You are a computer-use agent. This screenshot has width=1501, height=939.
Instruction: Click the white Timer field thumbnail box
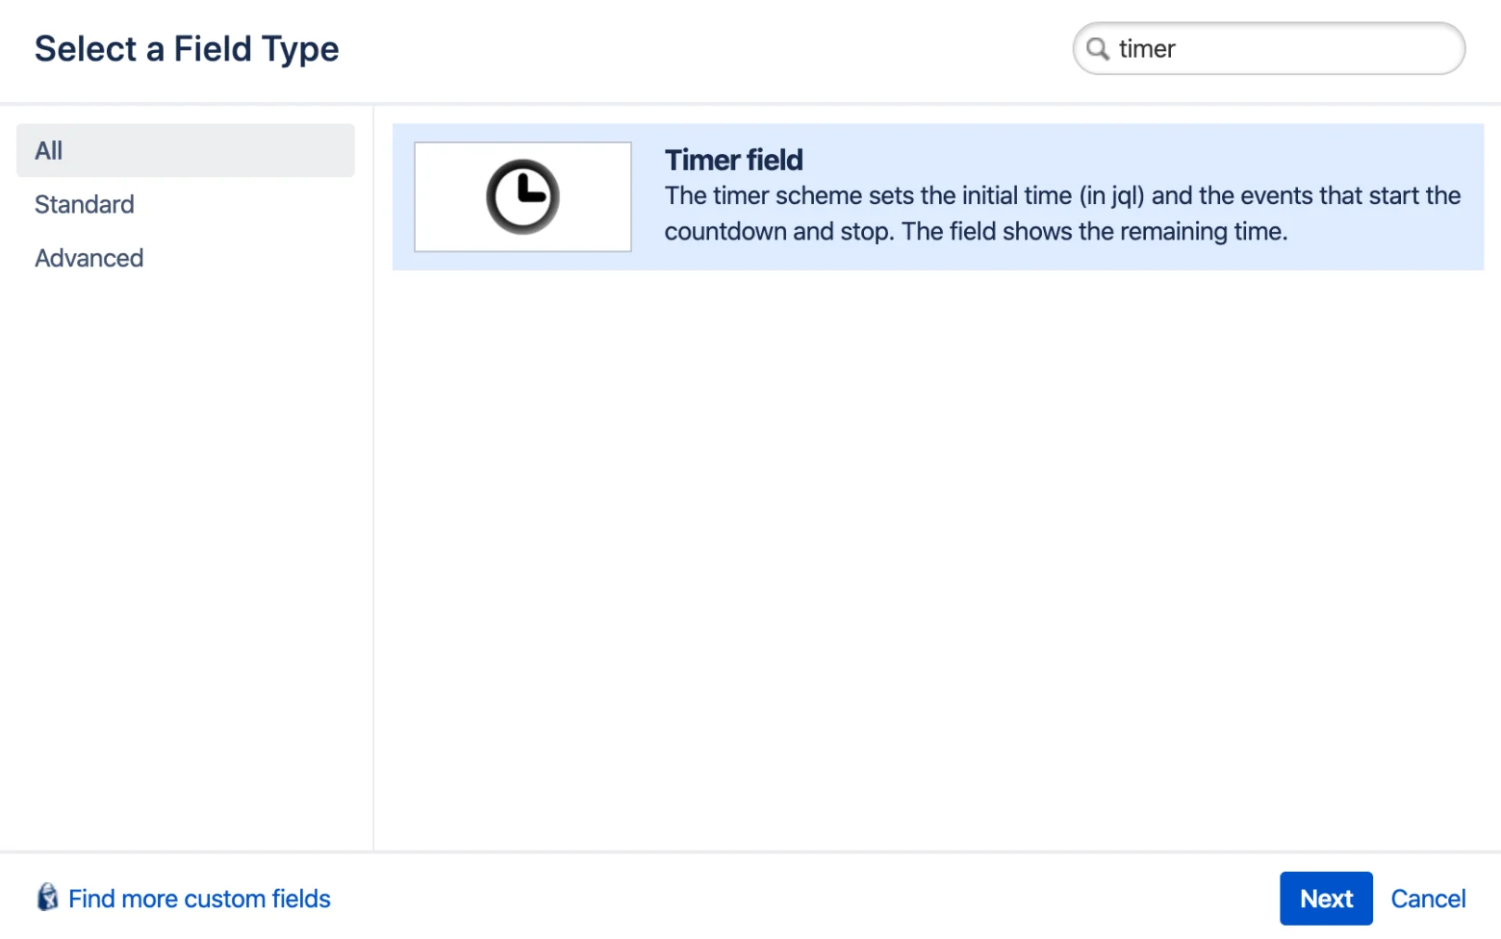tap(522, 197)
